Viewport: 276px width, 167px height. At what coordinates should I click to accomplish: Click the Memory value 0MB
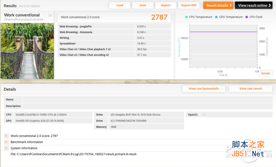(x=114, y=127)
